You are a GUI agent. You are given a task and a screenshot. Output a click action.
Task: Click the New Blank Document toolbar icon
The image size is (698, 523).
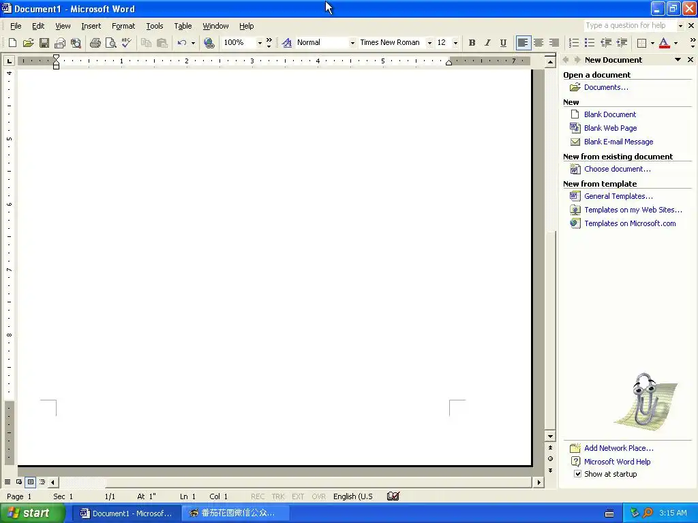pyautogui.click(x=12, y=43)
